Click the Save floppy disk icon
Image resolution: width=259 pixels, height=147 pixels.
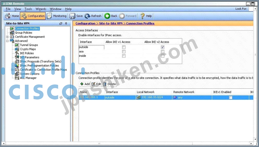[72, 16]
